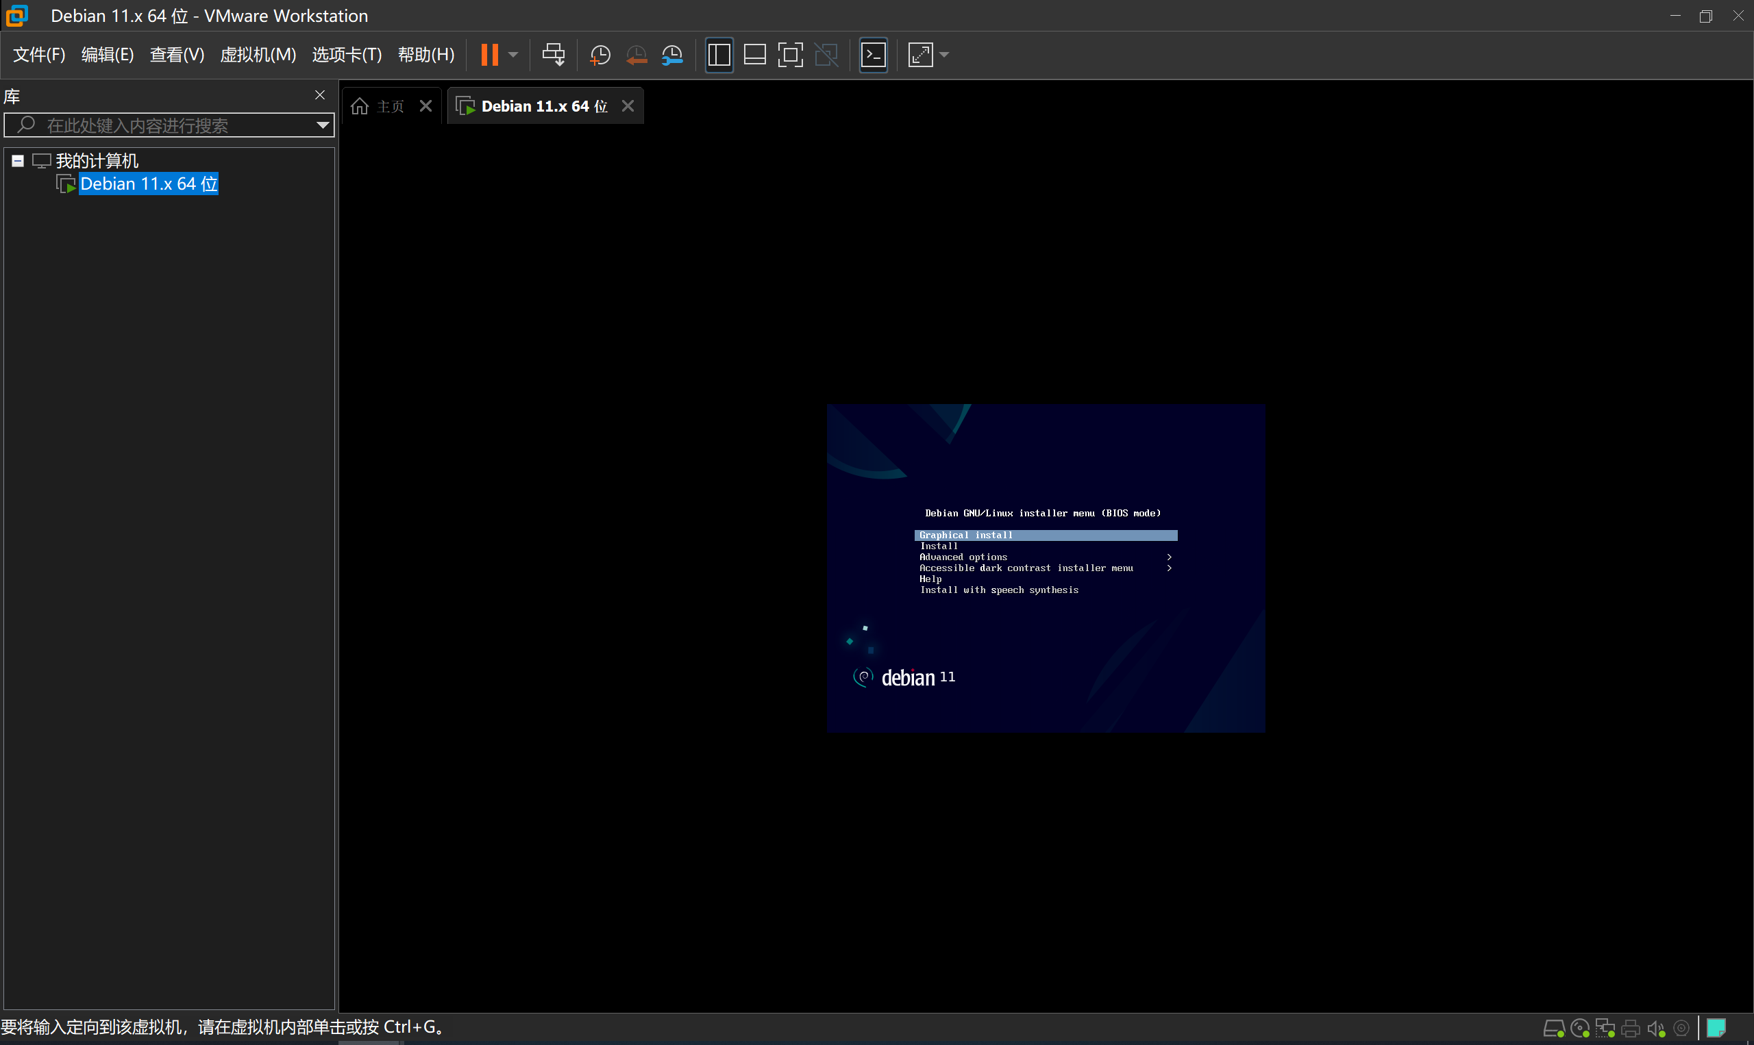This screenshot has height=1045, width=1754.
Task: Click the webcam device status icon
Action: [1681, 1029]
